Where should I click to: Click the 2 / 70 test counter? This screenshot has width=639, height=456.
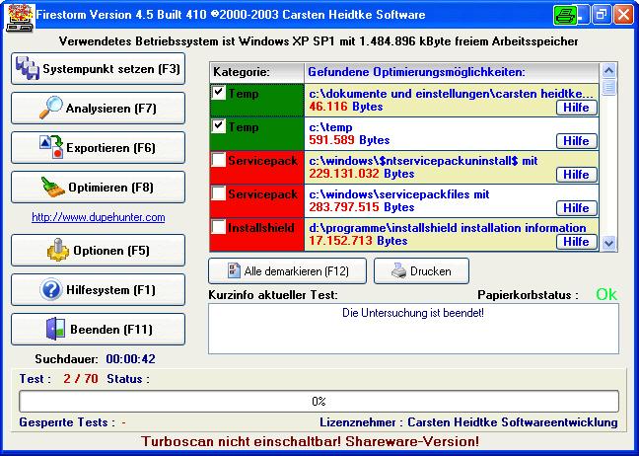coord(81,378)
